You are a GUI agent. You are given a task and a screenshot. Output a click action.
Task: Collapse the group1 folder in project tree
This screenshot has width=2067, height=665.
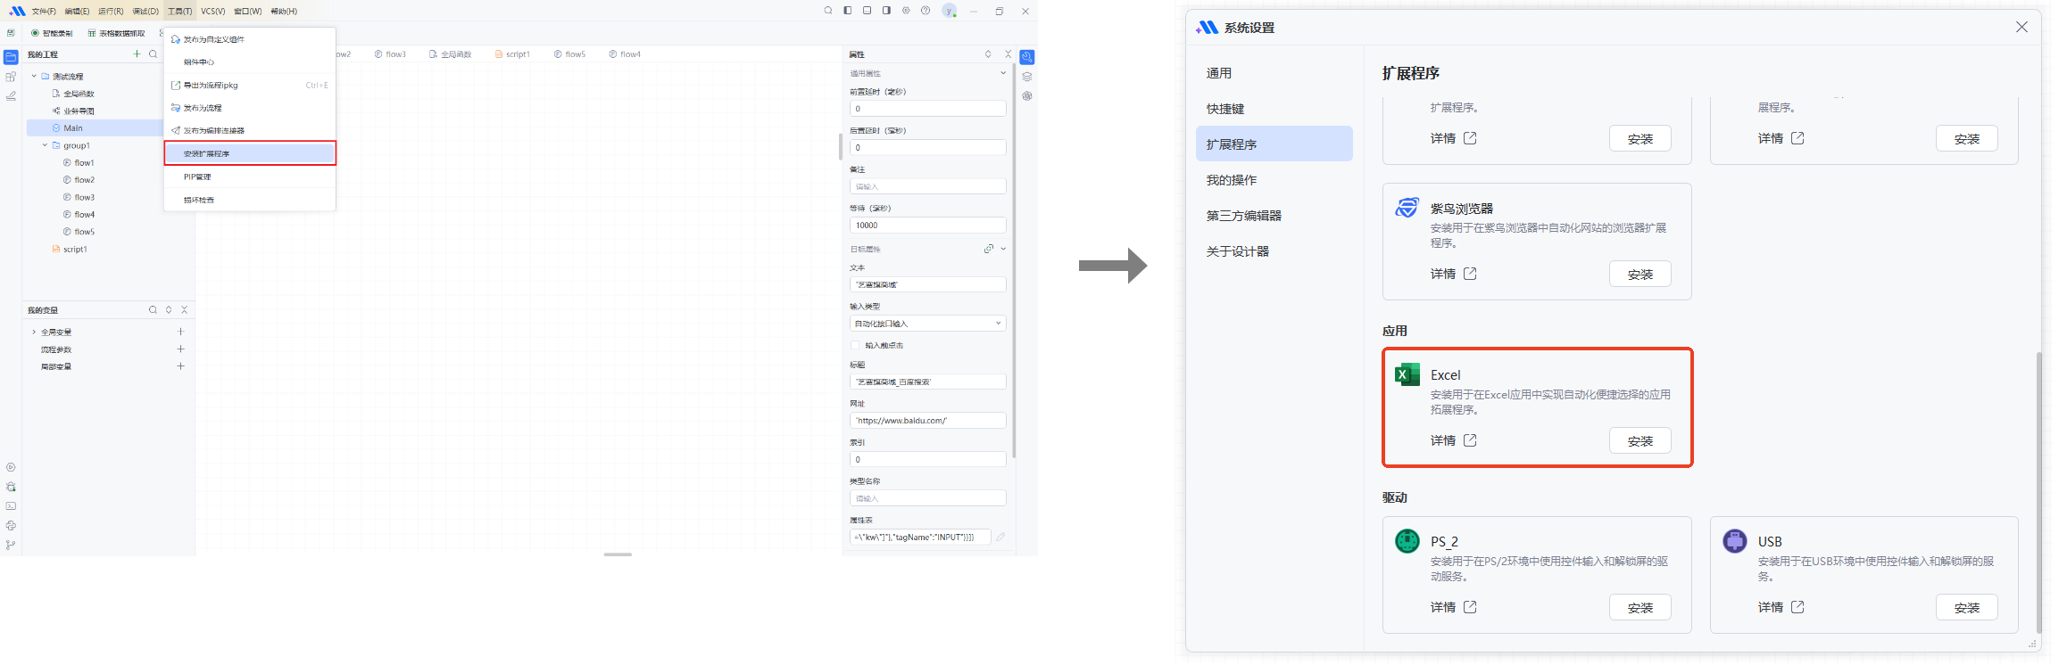(45, 145)
